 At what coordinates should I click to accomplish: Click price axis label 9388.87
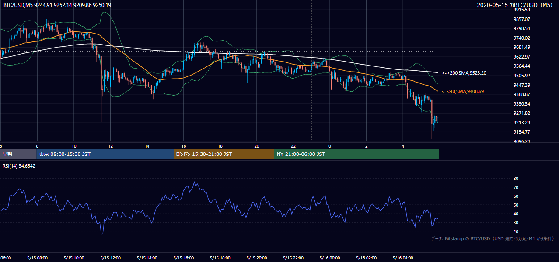pos(522,94)
